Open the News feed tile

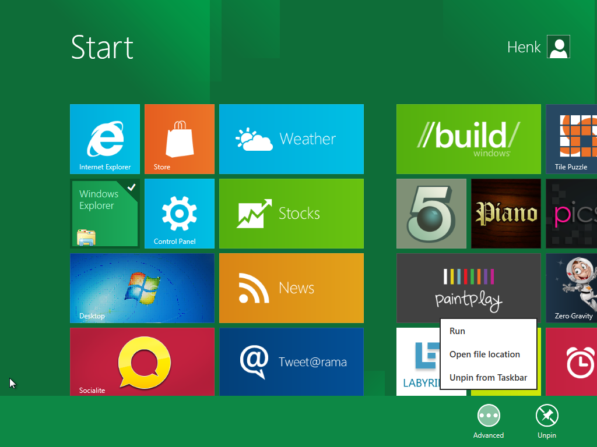292,288
